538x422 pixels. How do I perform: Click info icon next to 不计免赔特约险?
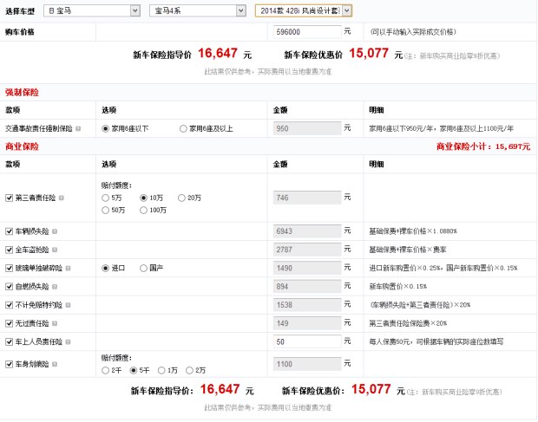tap(68, 305)
